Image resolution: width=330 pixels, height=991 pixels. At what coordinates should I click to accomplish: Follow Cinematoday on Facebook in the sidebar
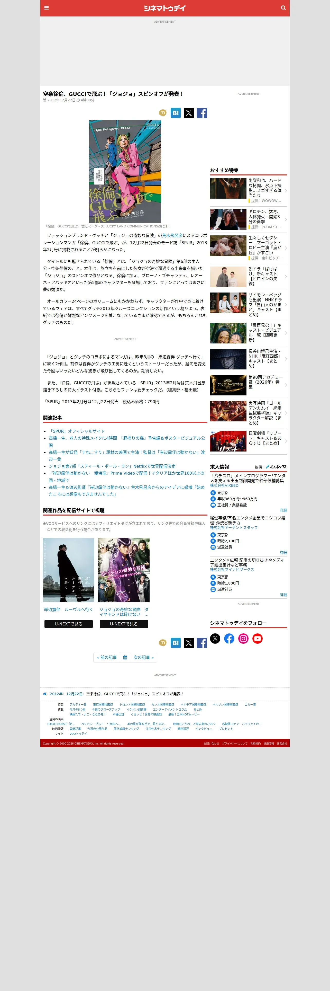(x=229, y=639)
